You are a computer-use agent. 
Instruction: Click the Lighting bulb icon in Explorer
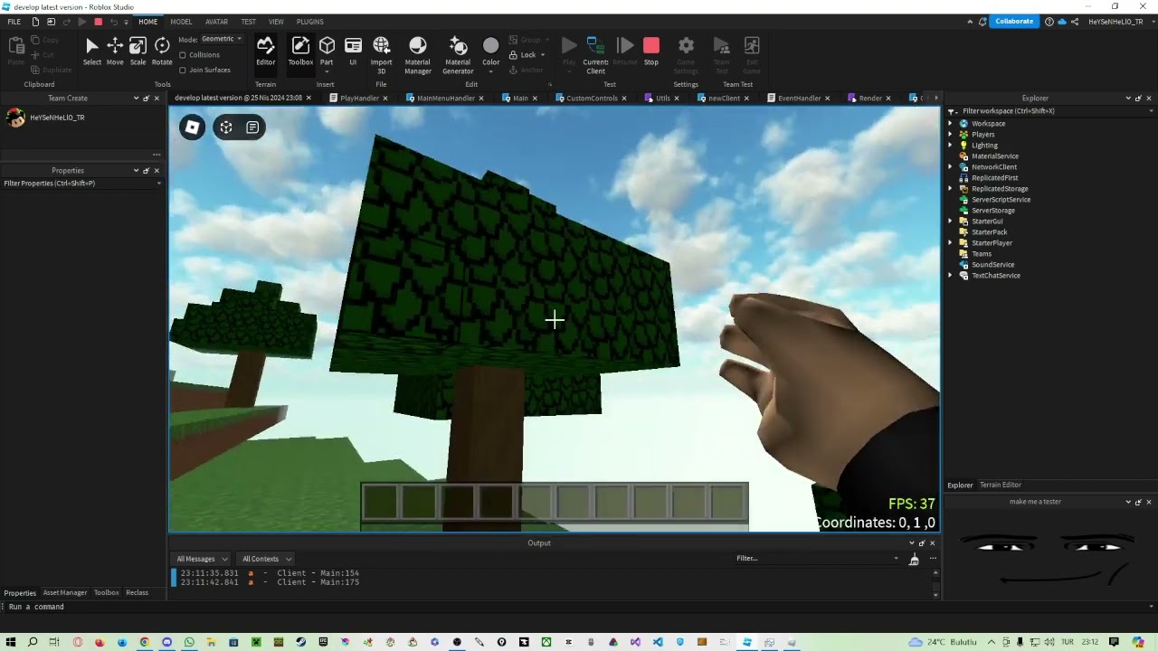[x=963, y=146]
